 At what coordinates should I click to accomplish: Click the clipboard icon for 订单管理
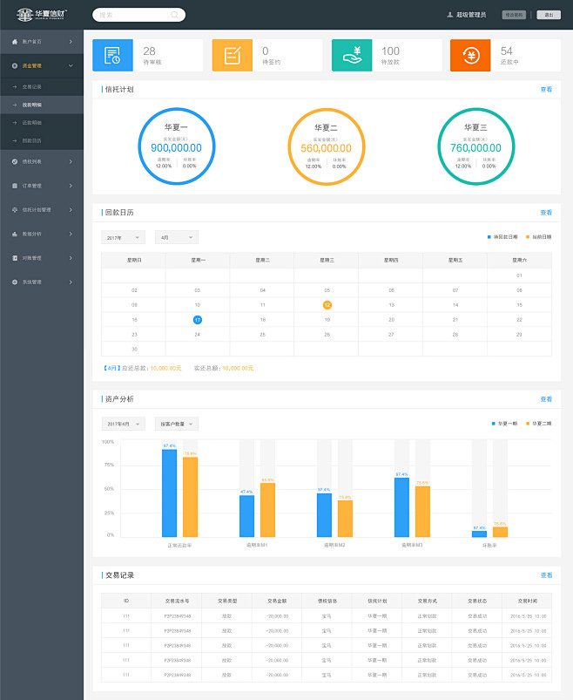[x=15, y=186]
